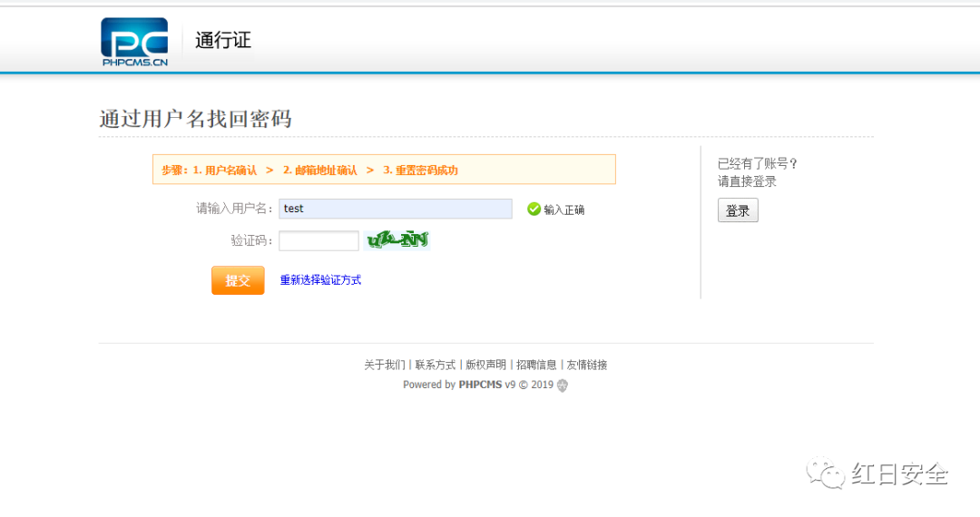Click the green check mark icon
This screenshot has height=517, width=980.
pyautogui.click(x=534, y=210)
